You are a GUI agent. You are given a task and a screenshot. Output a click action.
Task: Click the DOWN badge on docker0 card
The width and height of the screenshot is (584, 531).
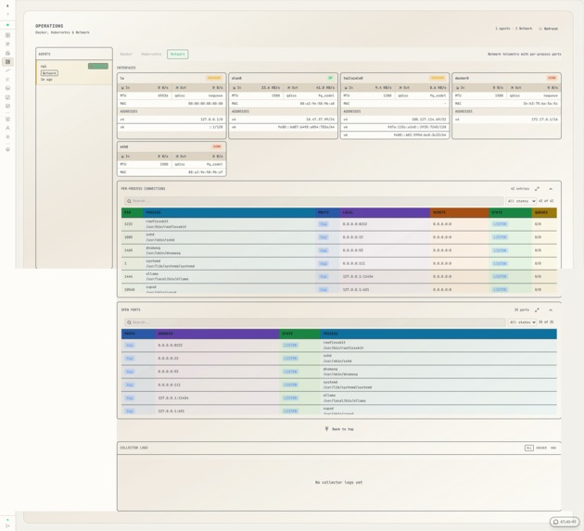[x=552, y=78]
